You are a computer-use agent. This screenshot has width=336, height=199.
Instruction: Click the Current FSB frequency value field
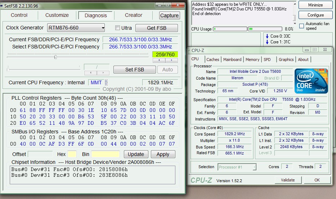coord(140,39)
